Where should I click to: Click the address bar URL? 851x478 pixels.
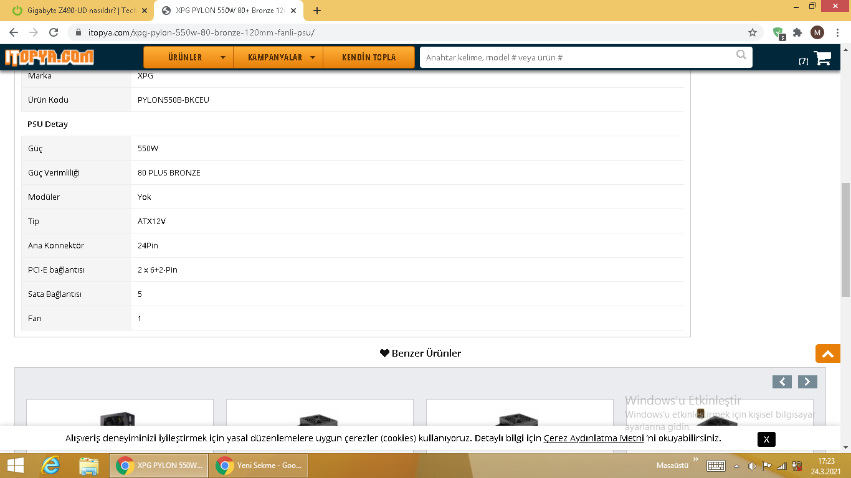(x=201, y=32)
